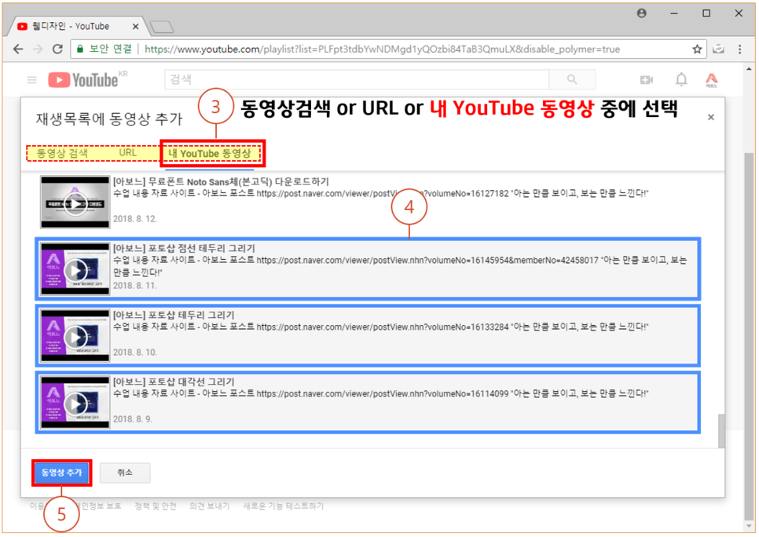Click the browser forward arrow
Image resolution: width=759 pixels, height=537 pixels.
(38, 49)
